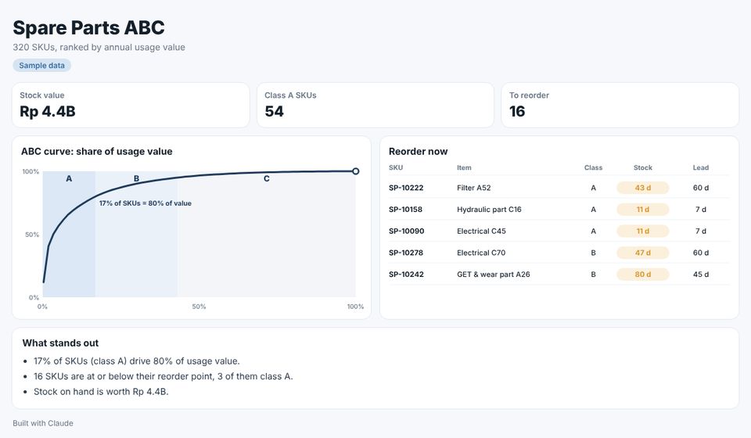This screenshot has height=438, width=751.
Task: Click item name Electrical C45
Action: (x=481, y=231)
